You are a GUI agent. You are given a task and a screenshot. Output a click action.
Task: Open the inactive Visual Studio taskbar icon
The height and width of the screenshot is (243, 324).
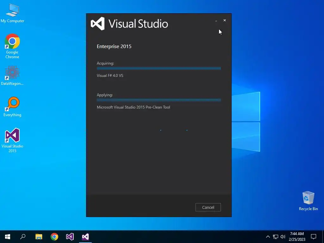pos(70,237)
